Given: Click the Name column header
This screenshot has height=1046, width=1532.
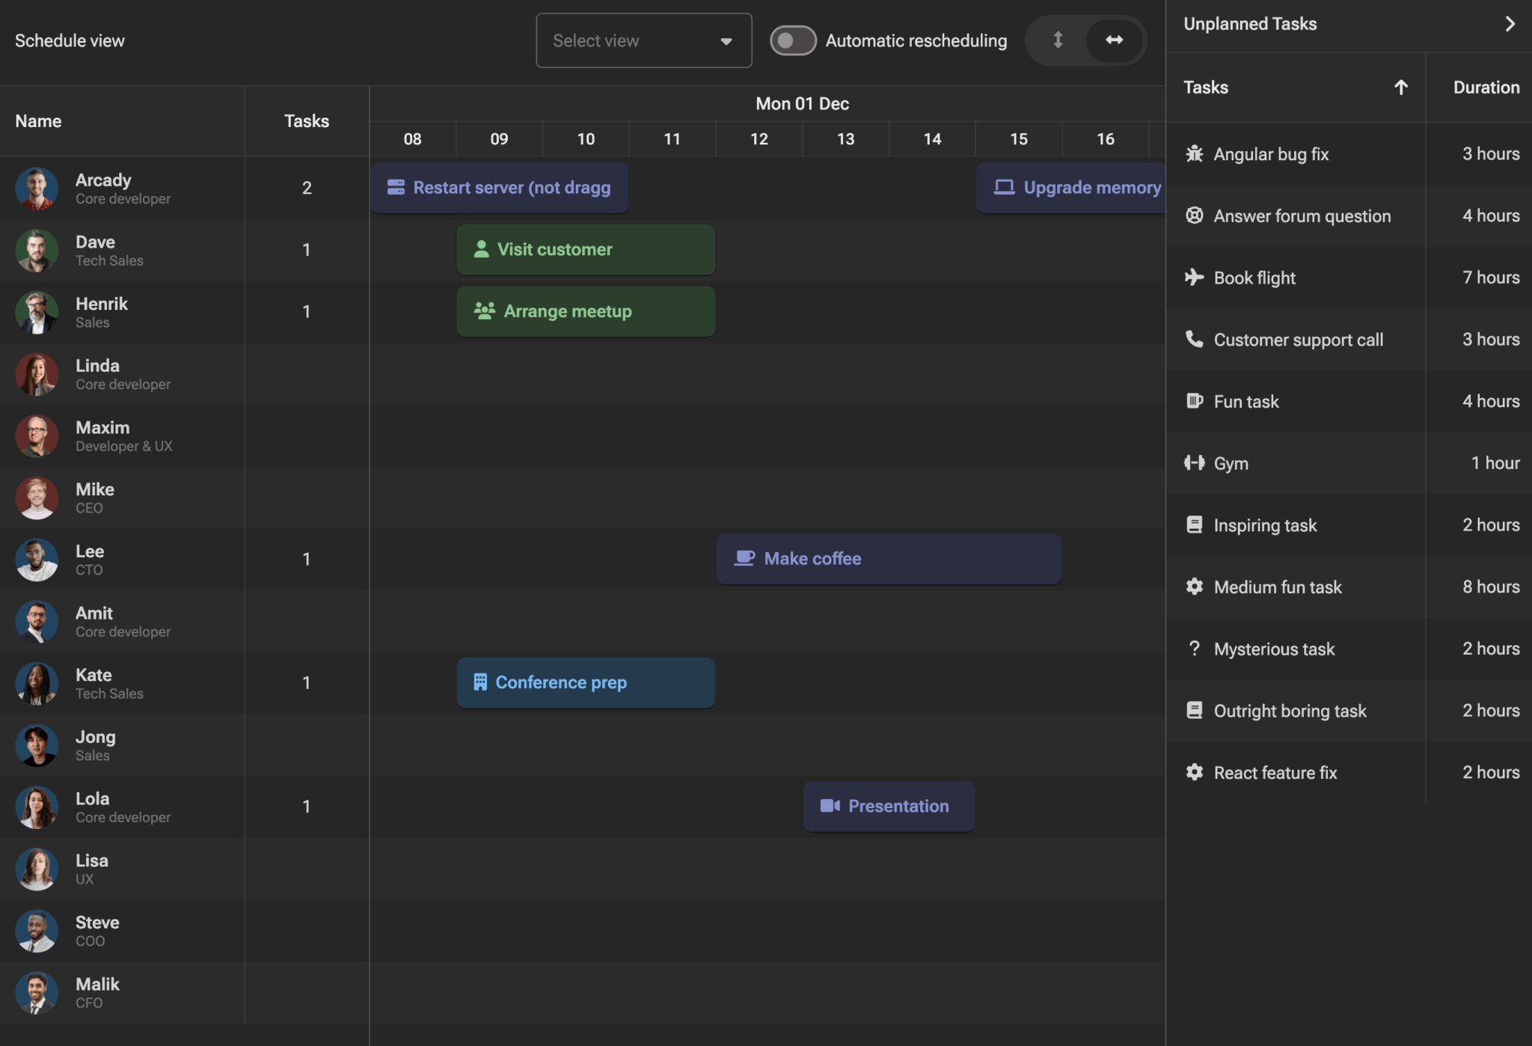Looking at the screenshot, I should point(39,121).
